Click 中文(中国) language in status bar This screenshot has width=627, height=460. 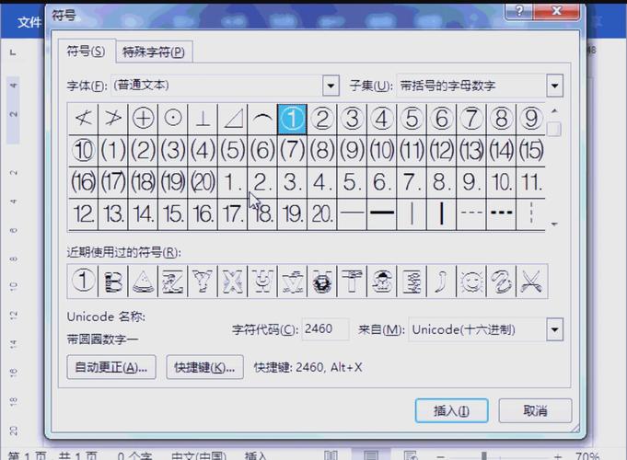[x=198, y=456]
